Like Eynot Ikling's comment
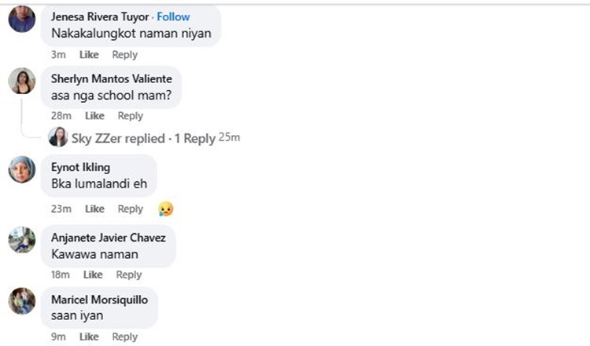 (94, 209)
